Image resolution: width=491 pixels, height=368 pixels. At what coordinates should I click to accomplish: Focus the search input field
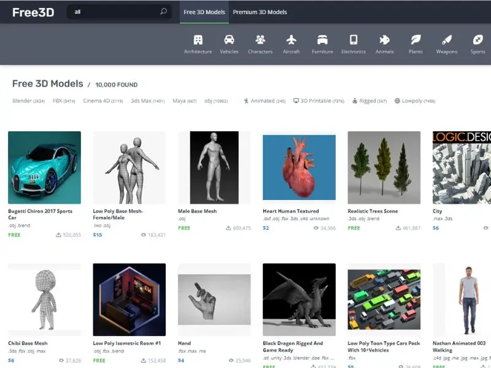119,12
